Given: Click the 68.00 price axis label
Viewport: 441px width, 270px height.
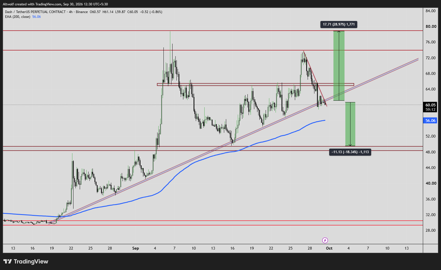Looking at the screenshot, I should click(430, 73).
